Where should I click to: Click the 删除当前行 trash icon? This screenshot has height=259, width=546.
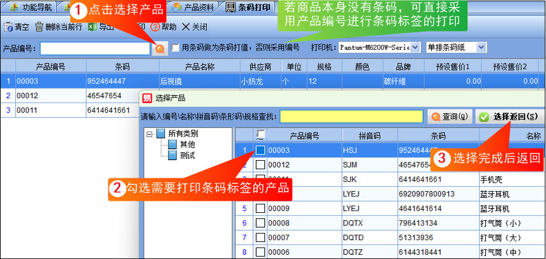tap(39, 27)
